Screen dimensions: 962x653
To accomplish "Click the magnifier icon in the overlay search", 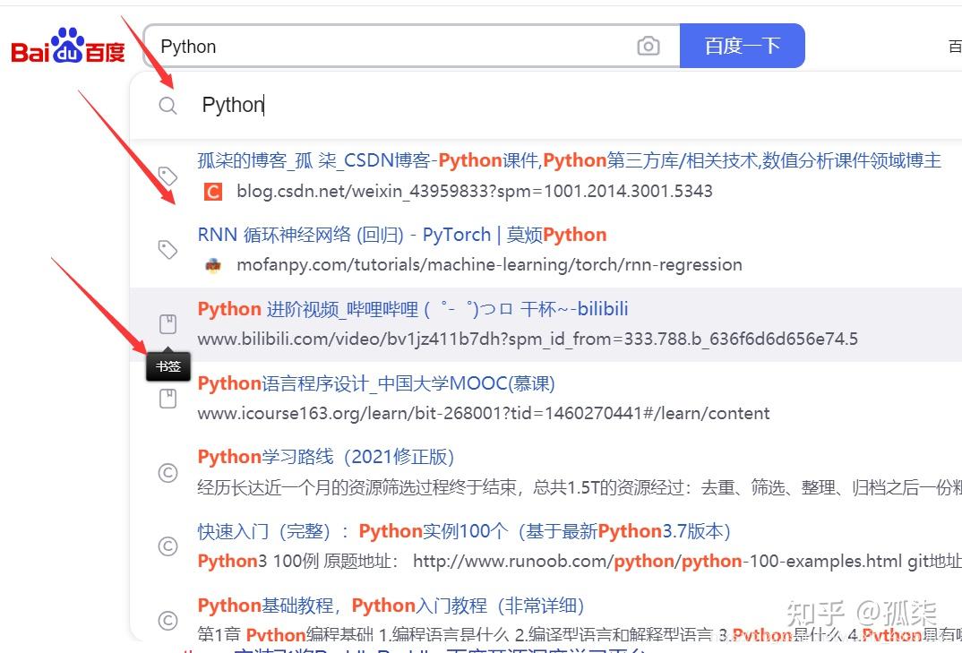I will pos(167,106).
